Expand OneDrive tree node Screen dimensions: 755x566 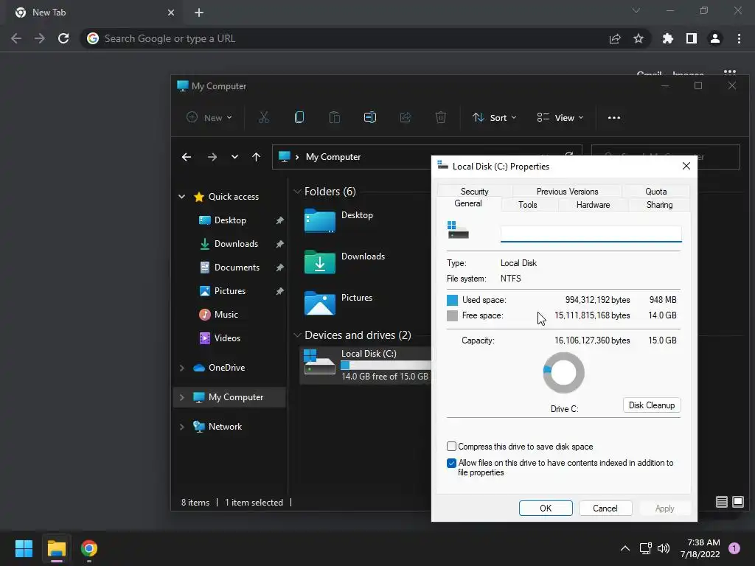click(x=181, y=368)
